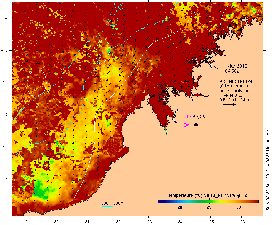
Task: Click the colorbar tick label 29
Action: (209, 207)
